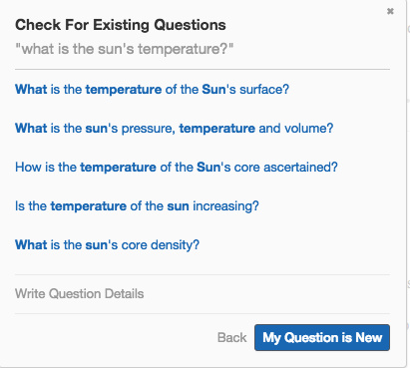
Task: Focus the Write Question Details field
Action: click(x=203, y=294)
